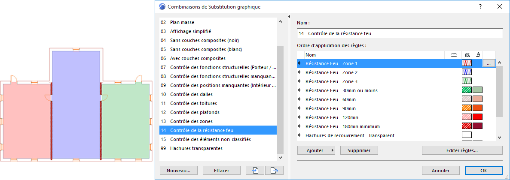Click the green fill swatch for 30min rule

coord(467,90)
